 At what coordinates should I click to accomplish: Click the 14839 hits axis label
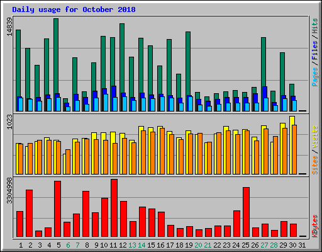[9, 26]
